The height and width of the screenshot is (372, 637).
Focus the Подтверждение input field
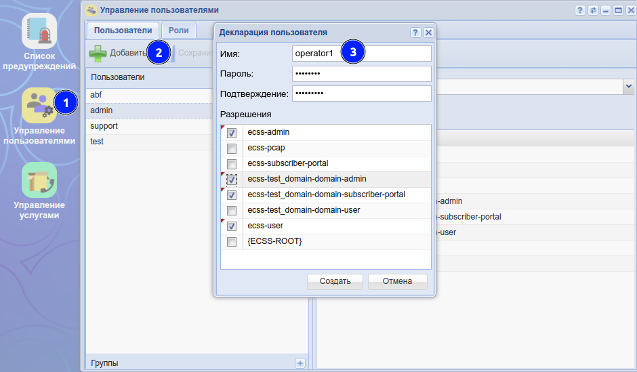[362, 94]
